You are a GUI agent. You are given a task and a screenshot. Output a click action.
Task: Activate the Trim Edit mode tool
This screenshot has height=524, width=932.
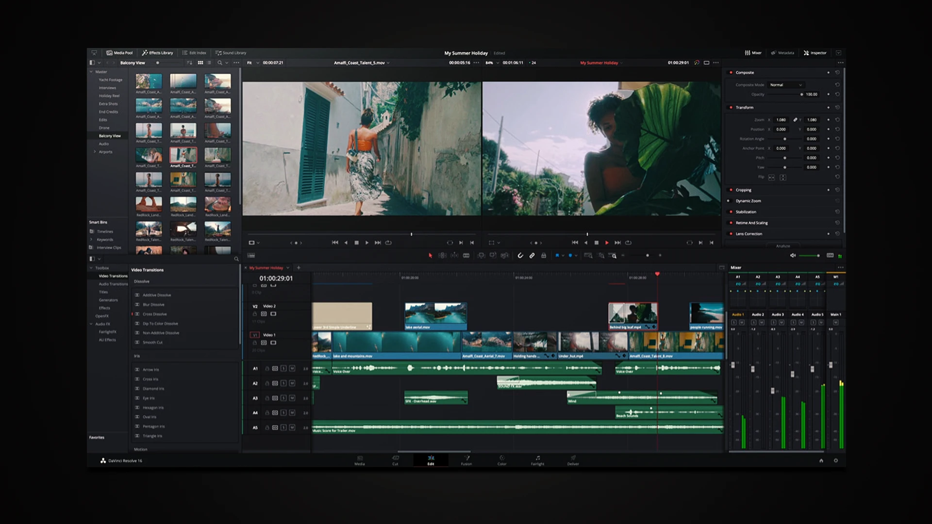point(442,256)
